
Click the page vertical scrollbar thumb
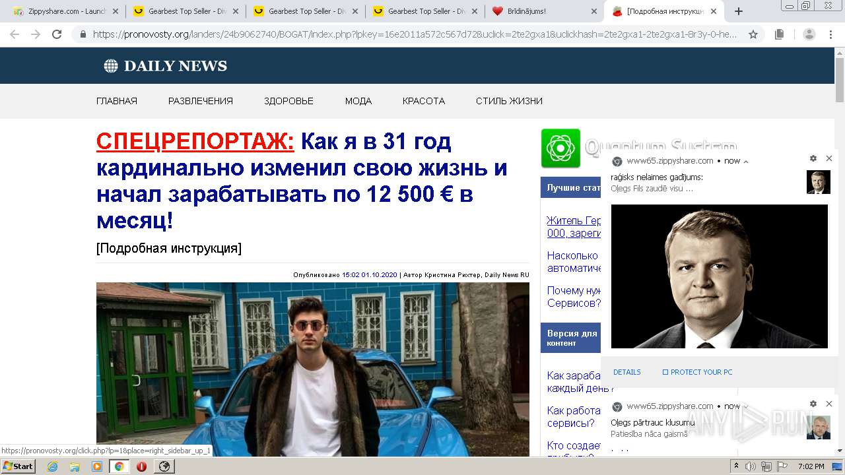coord(840,79)
